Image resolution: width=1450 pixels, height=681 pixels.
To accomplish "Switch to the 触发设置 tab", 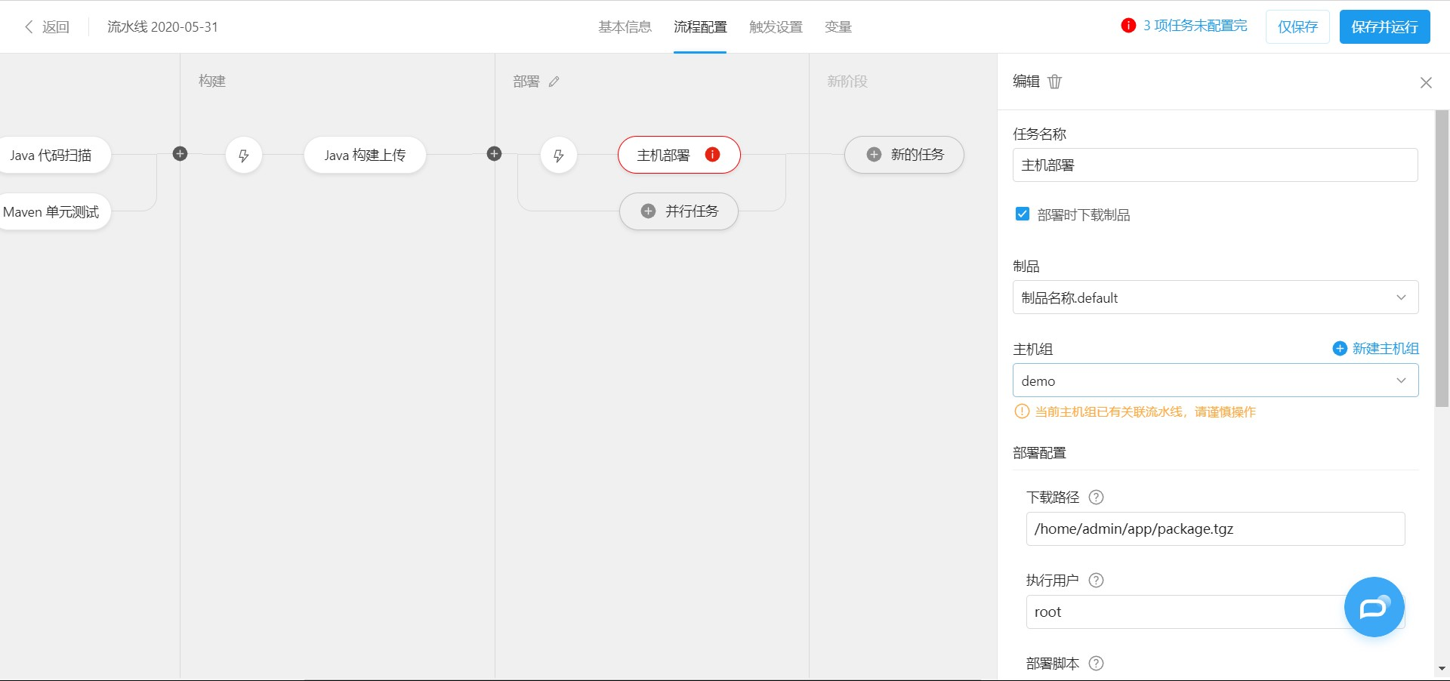I will click(775, 26).
